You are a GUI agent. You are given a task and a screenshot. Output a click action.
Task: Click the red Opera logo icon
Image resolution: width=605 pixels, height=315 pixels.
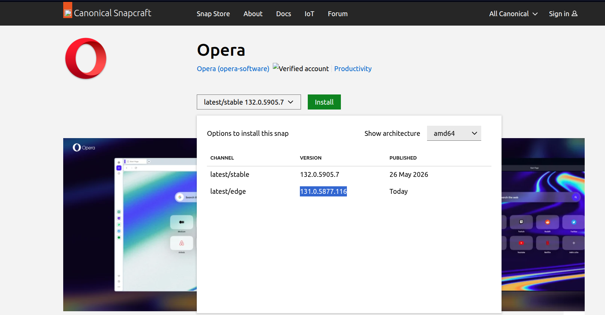tap(86, 58)
